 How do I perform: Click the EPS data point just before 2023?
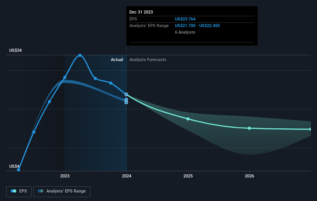pos(49,102)
